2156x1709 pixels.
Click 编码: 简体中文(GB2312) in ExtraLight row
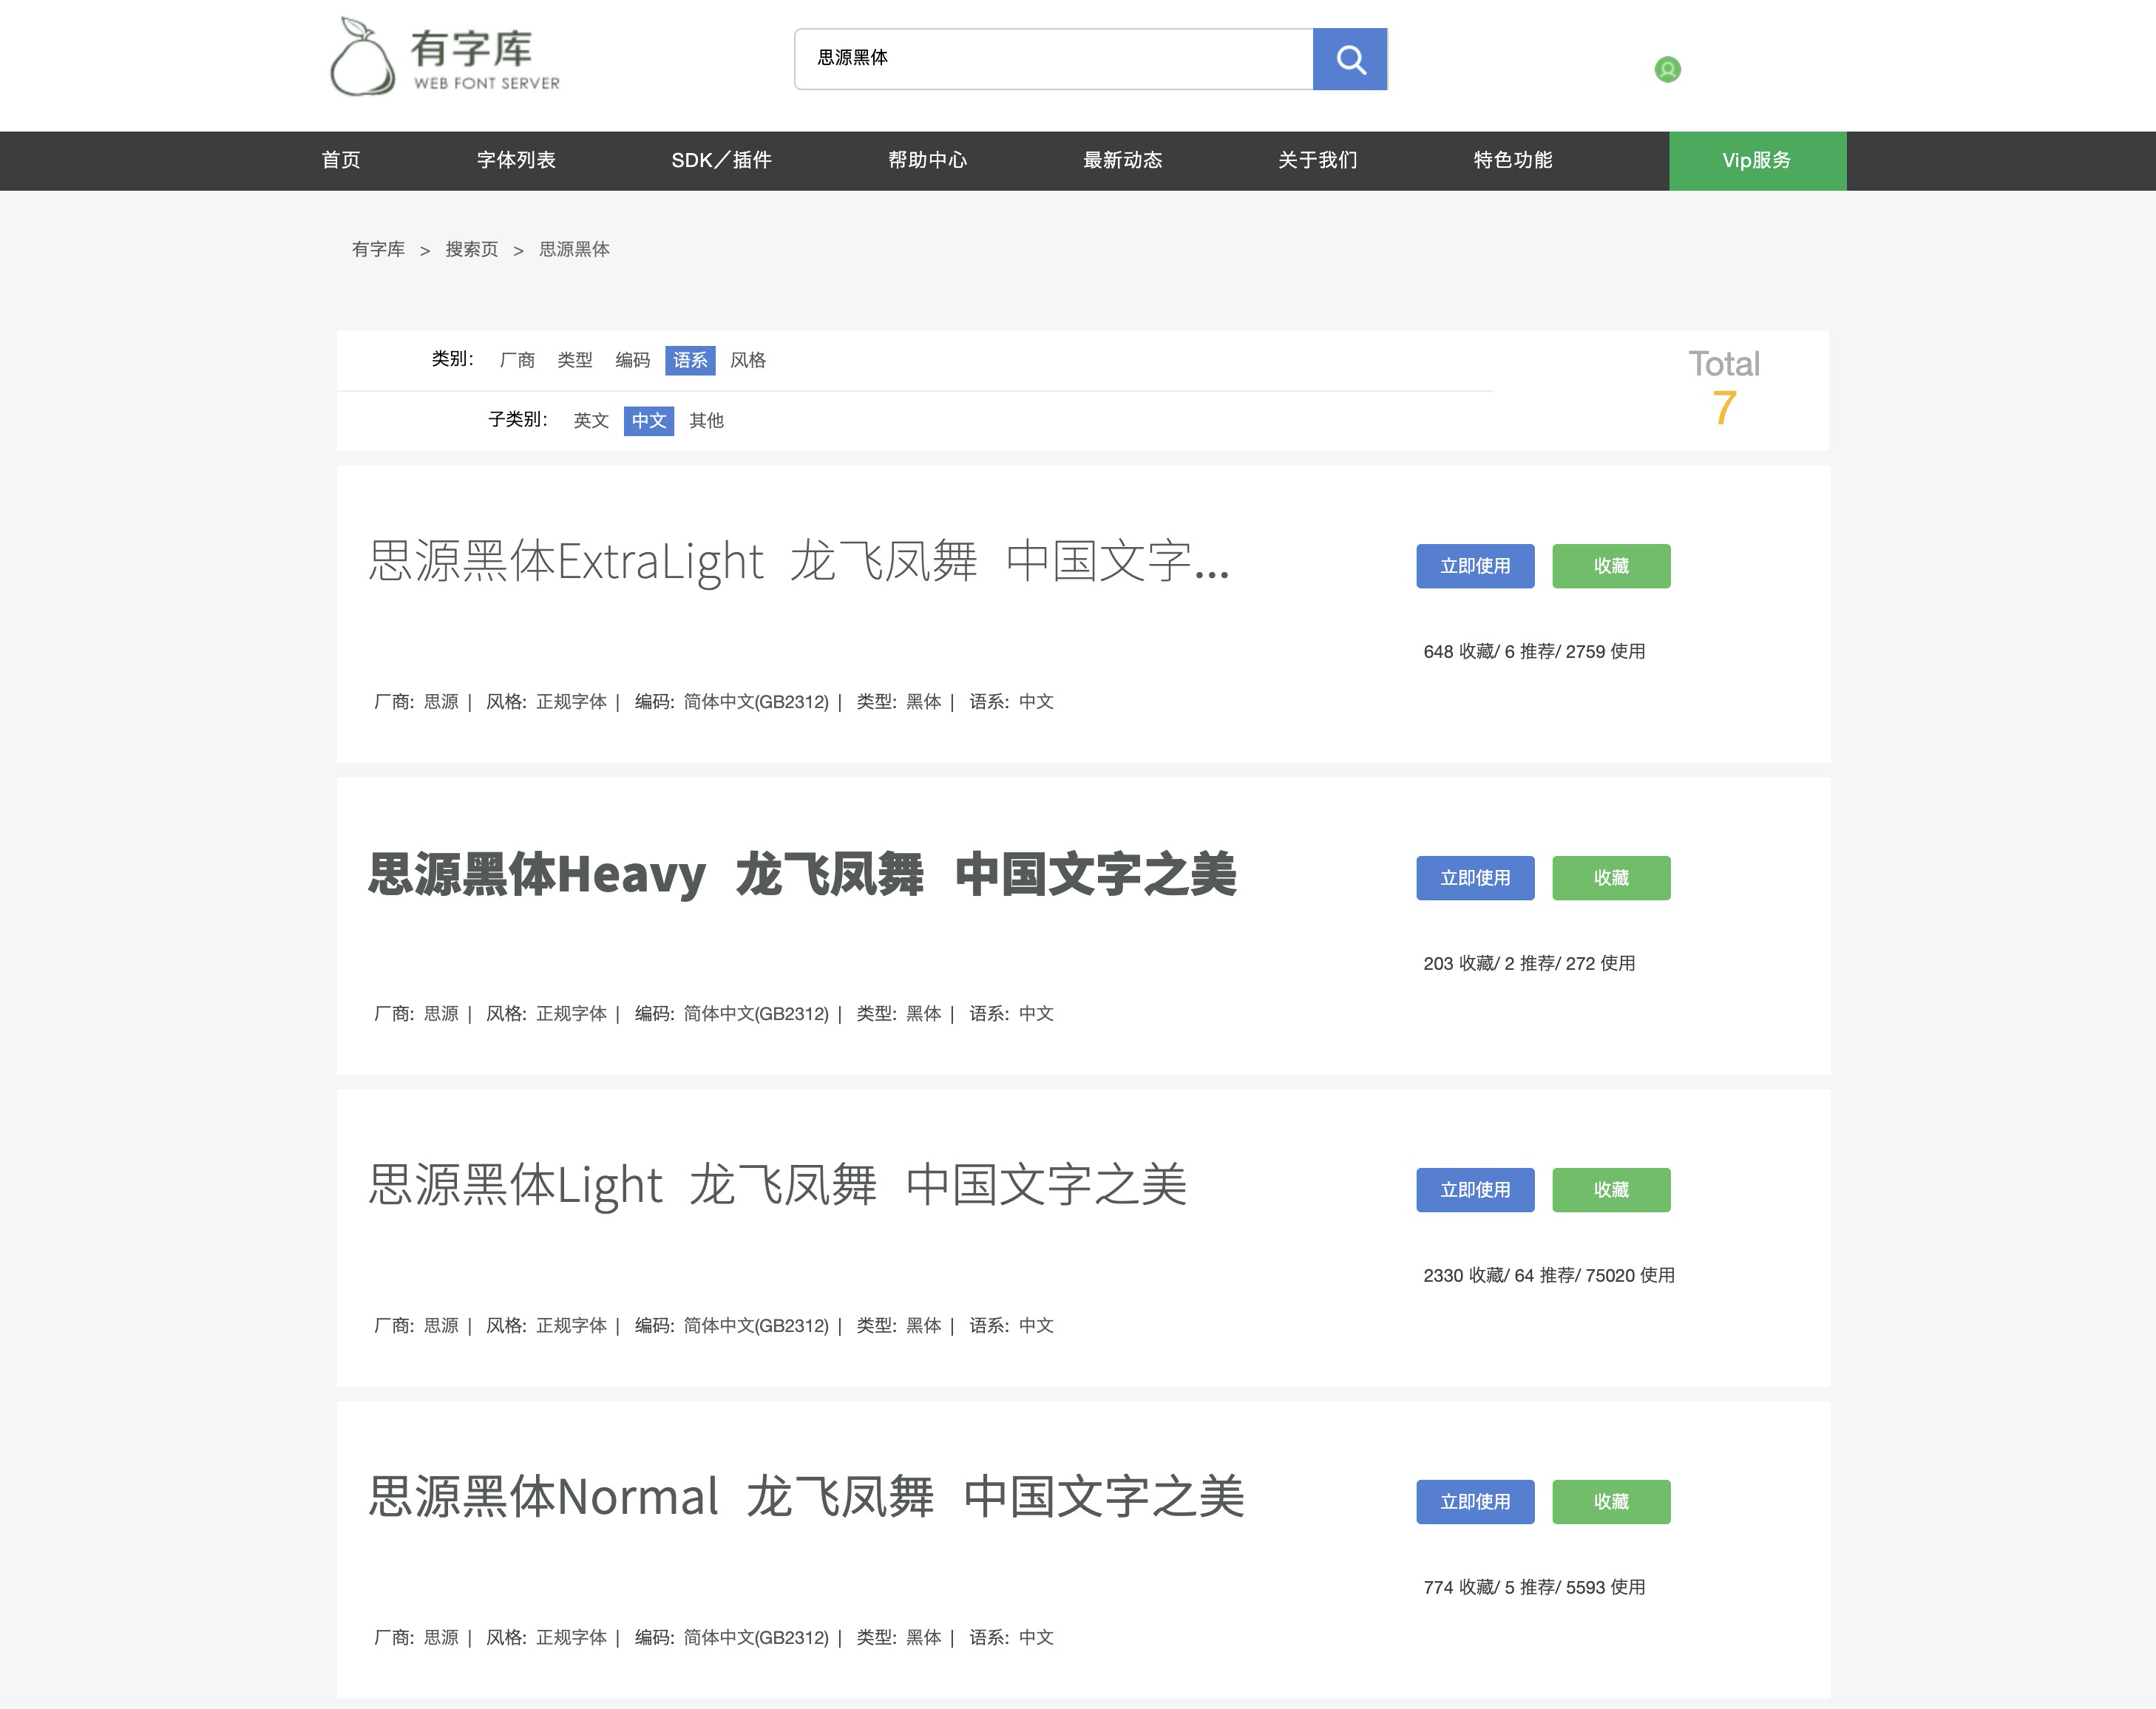[731, 702]
